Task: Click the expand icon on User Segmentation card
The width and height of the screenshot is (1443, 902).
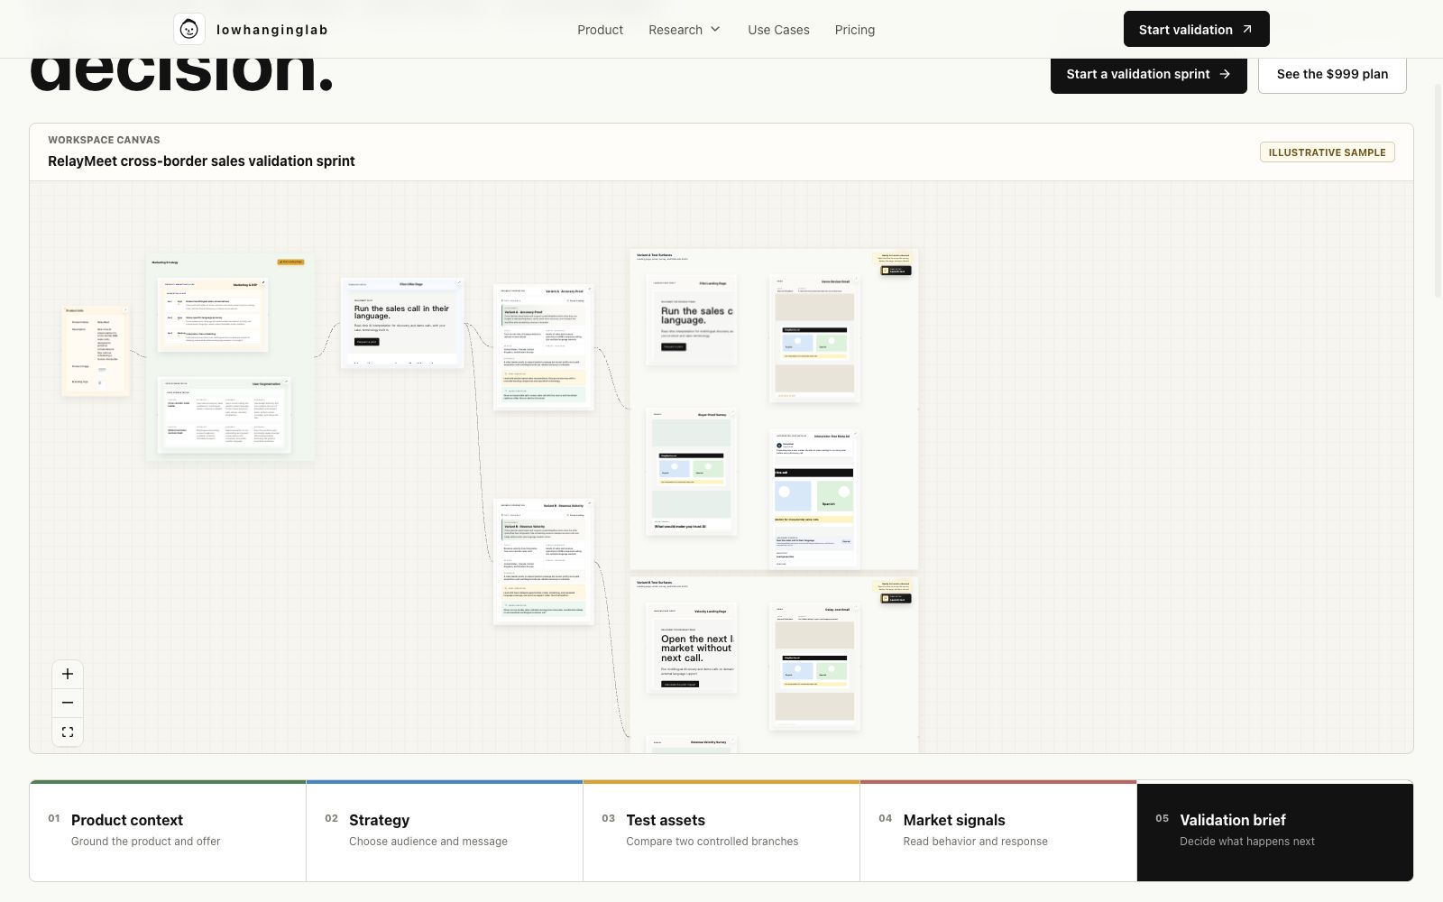Action: 287,382
